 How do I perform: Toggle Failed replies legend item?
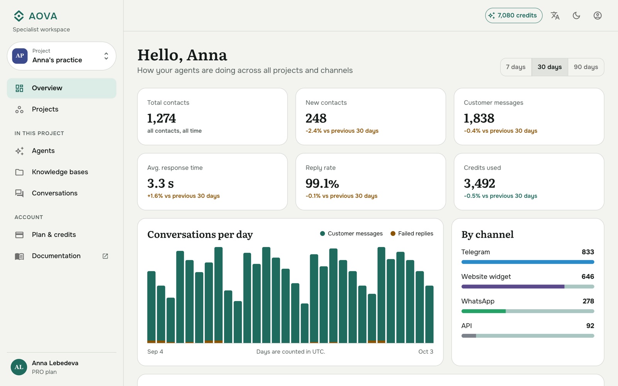pos(412,234)
